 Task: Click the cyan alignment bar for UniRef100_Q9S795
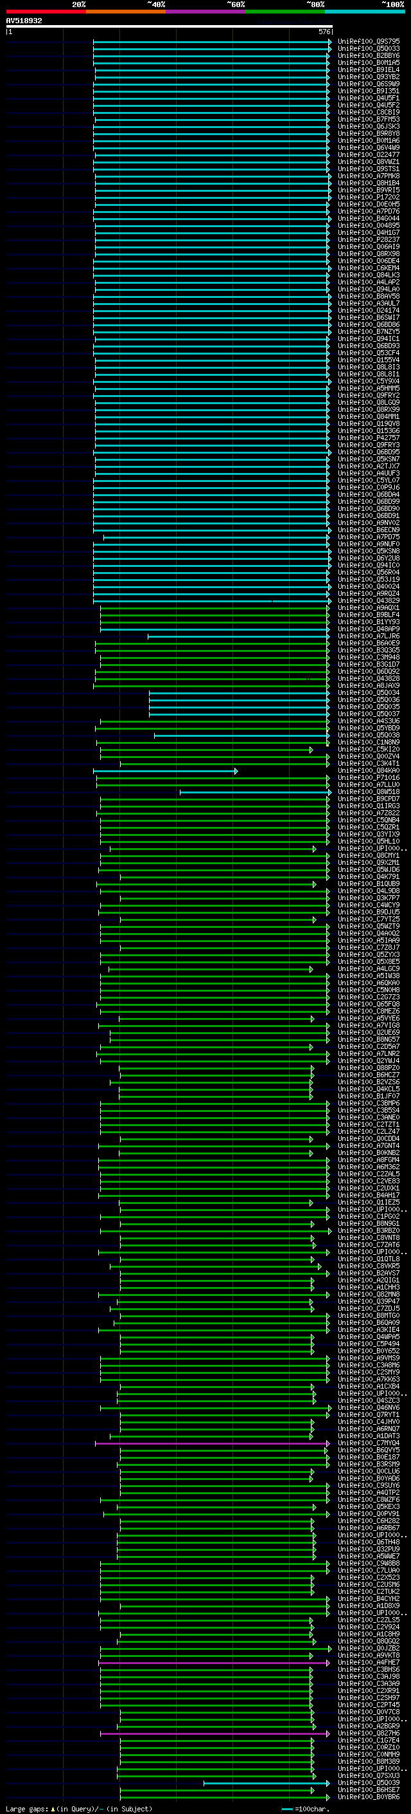[212, 42]
